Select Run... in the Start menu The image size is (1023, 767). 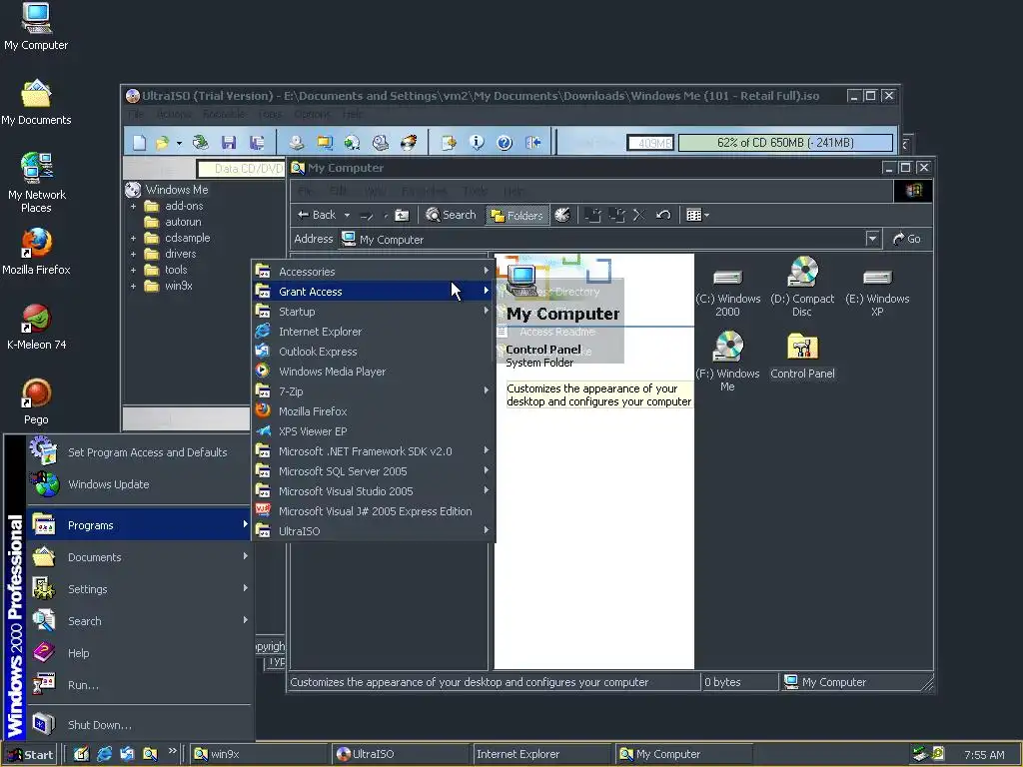click(x=139, y=685)
